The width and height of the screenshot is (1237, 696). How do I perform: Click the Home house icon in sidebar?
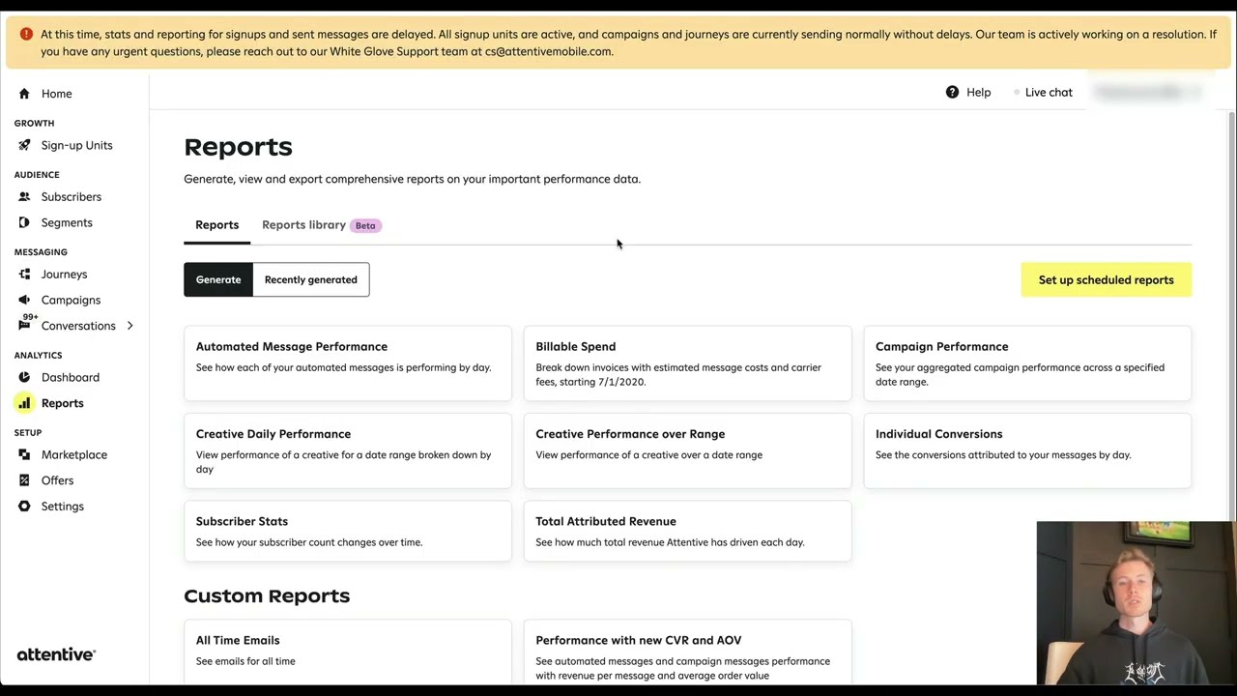tap(24, 94)
